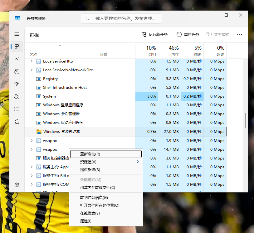Click the 重启任务 button
Screen dimensions: 254x233
(x=188, y=35)
